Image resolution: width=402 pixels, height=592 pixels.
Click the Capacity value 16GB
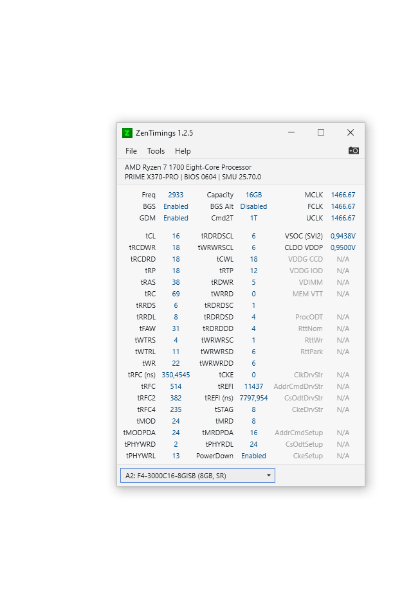tap(253, 195)
